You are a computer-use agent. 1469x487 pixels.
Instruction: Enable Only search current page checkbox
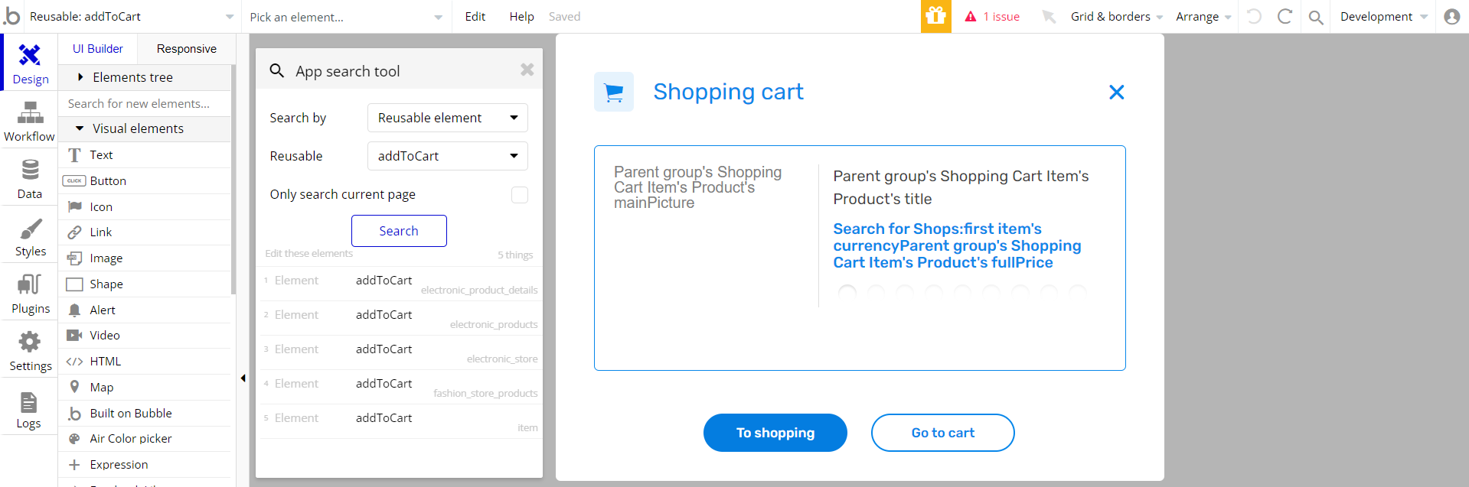(520, 195)
